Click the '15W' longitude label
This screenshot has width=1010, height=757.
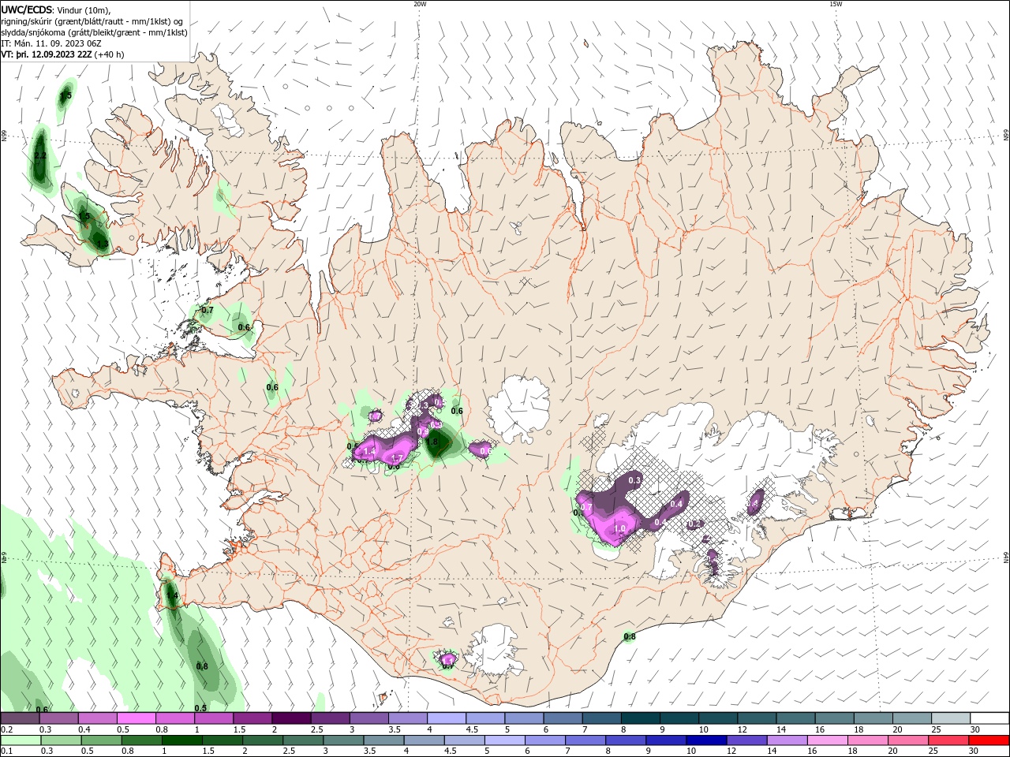(x=836, y=4)
